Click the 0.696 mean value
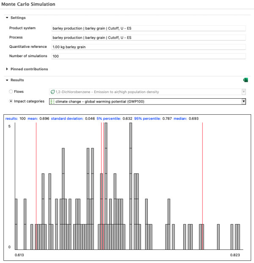254x263 pixels. (x=44, y=119)
